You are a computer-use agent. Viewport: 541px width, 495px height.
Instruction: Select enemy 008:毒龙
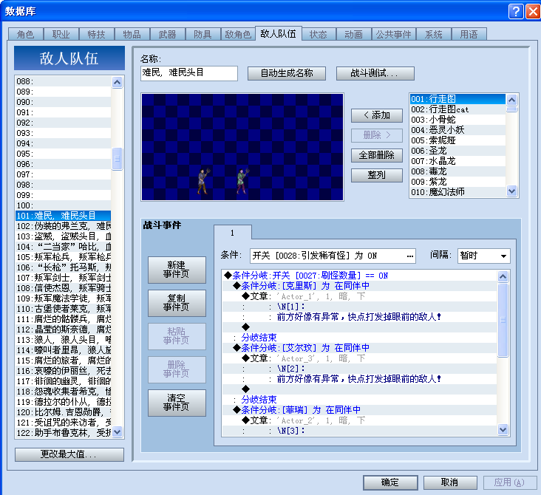point(457,171)
